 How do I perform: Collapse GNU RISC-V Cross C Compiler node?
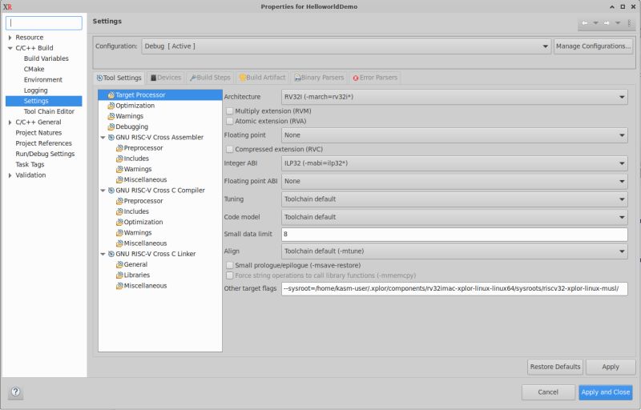click(103, 191)
